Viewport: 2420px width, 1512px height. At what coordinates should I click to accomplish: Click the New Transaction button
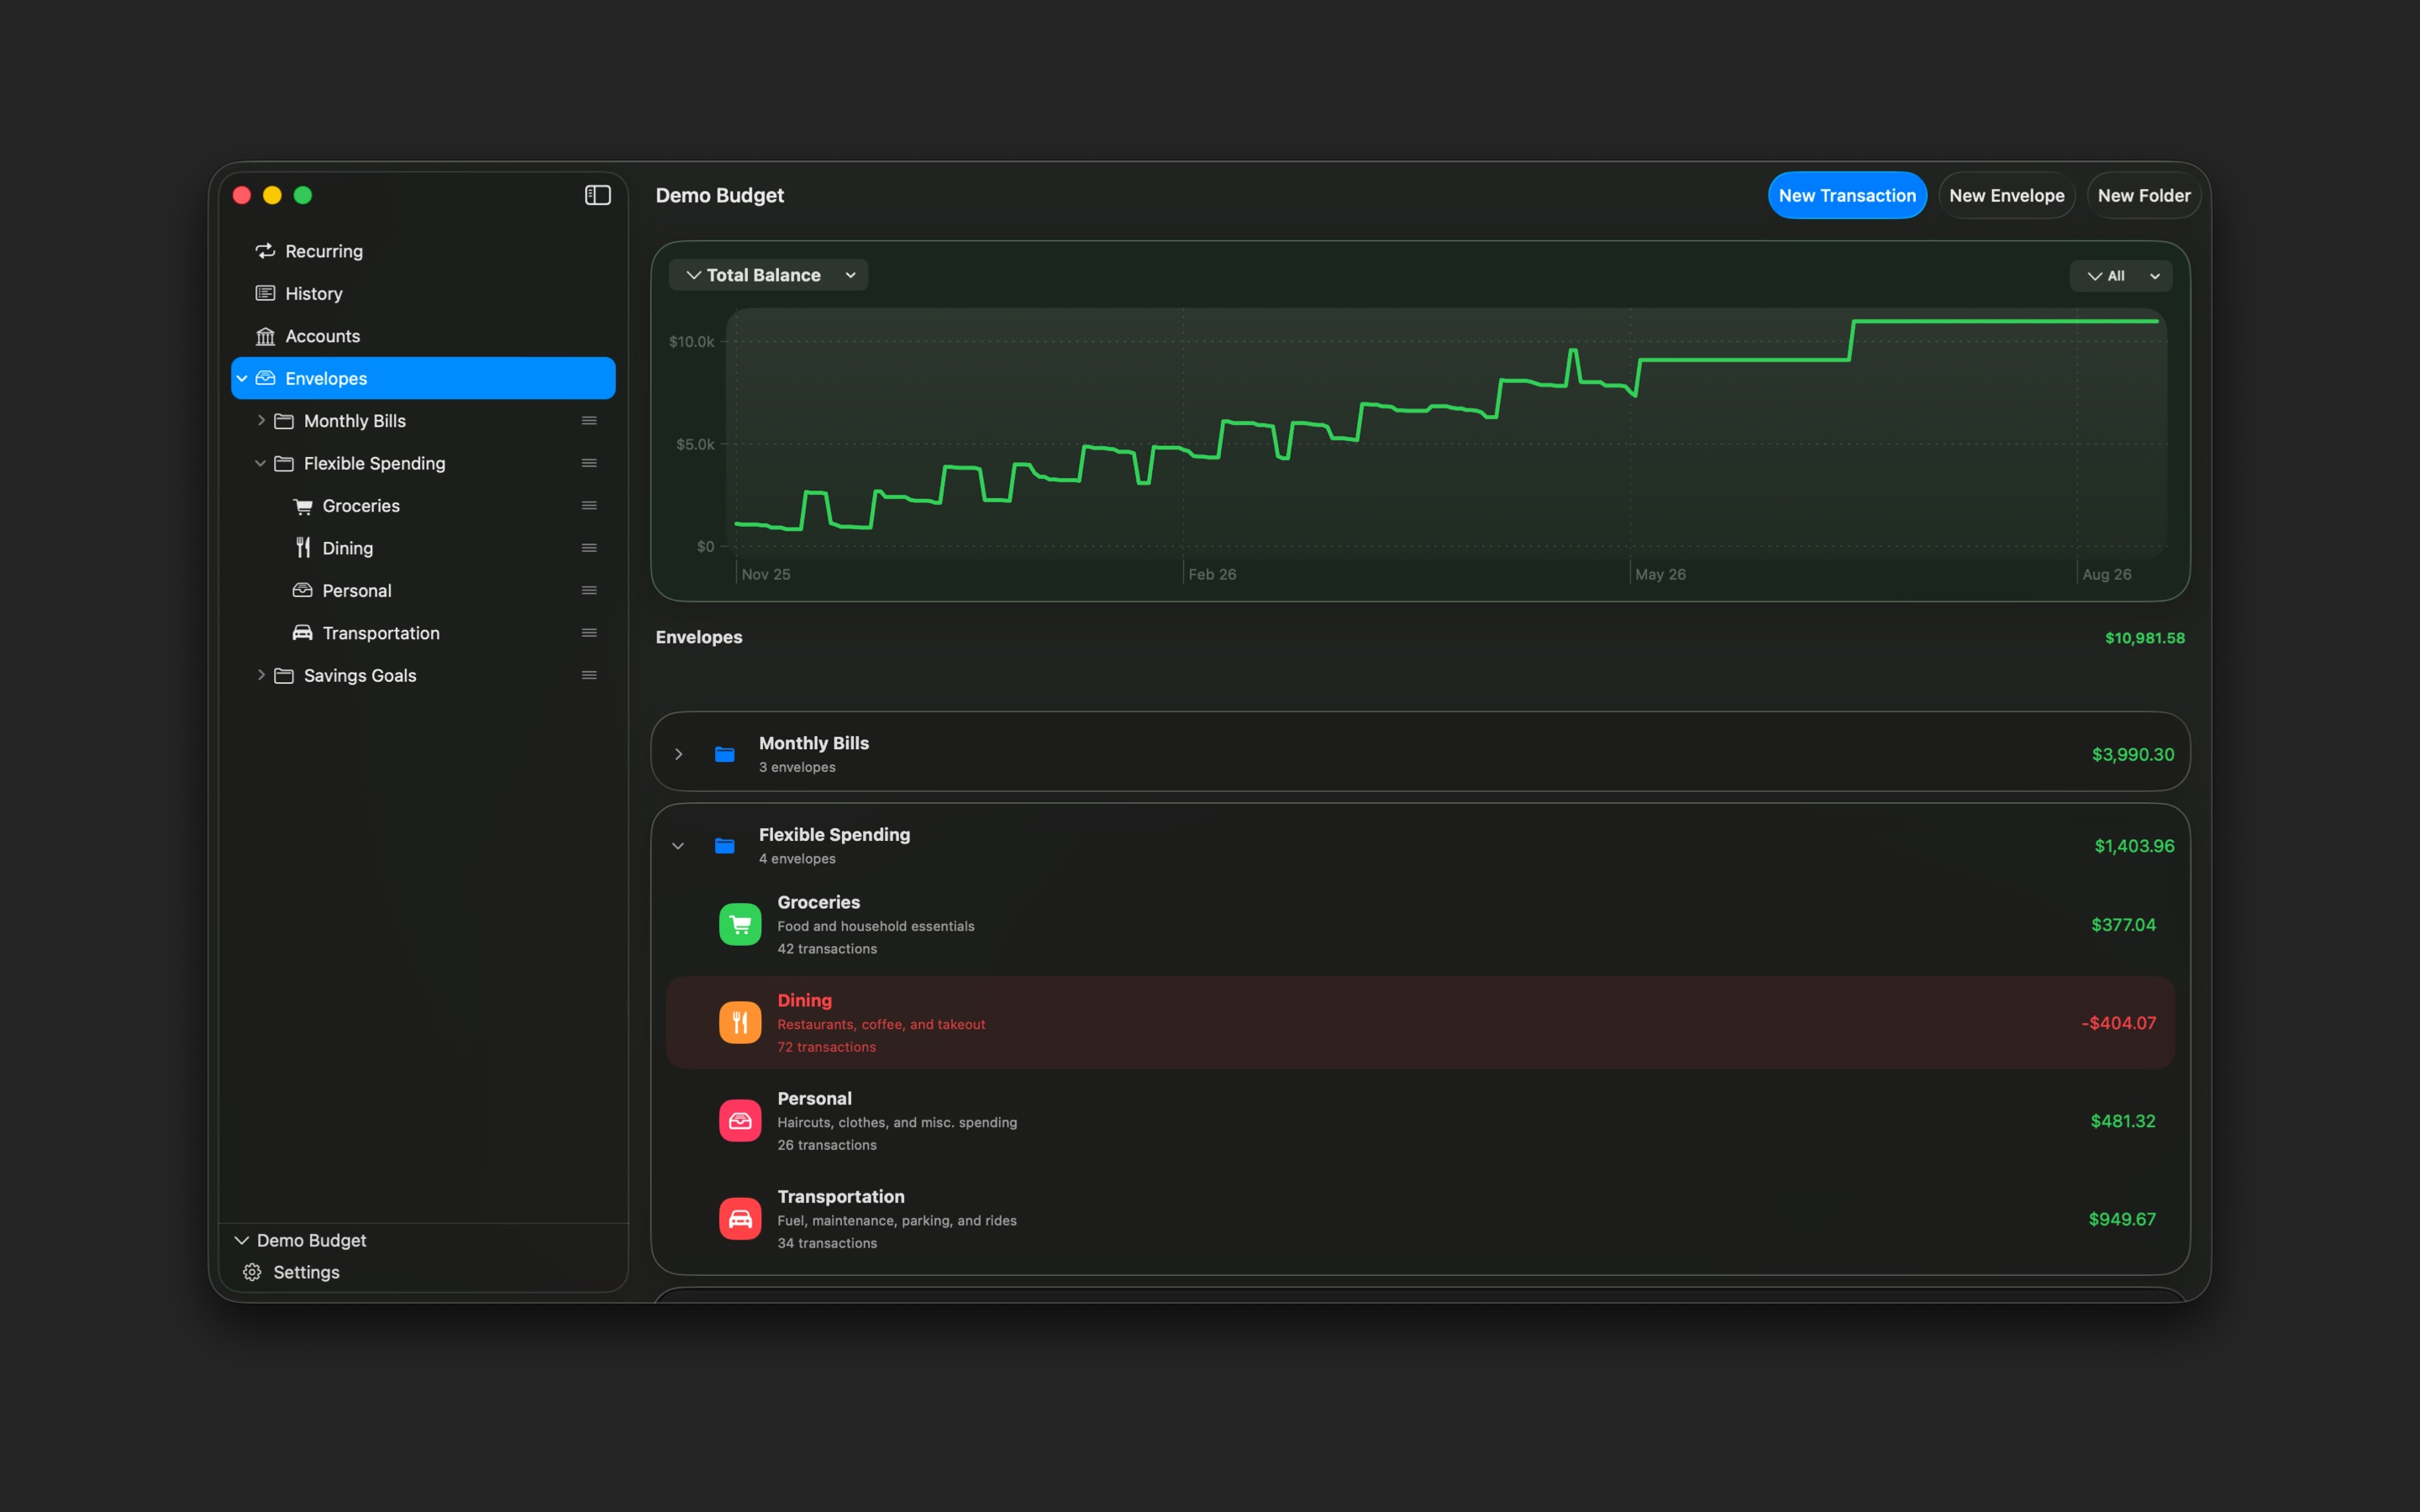tap(1847, 195)
